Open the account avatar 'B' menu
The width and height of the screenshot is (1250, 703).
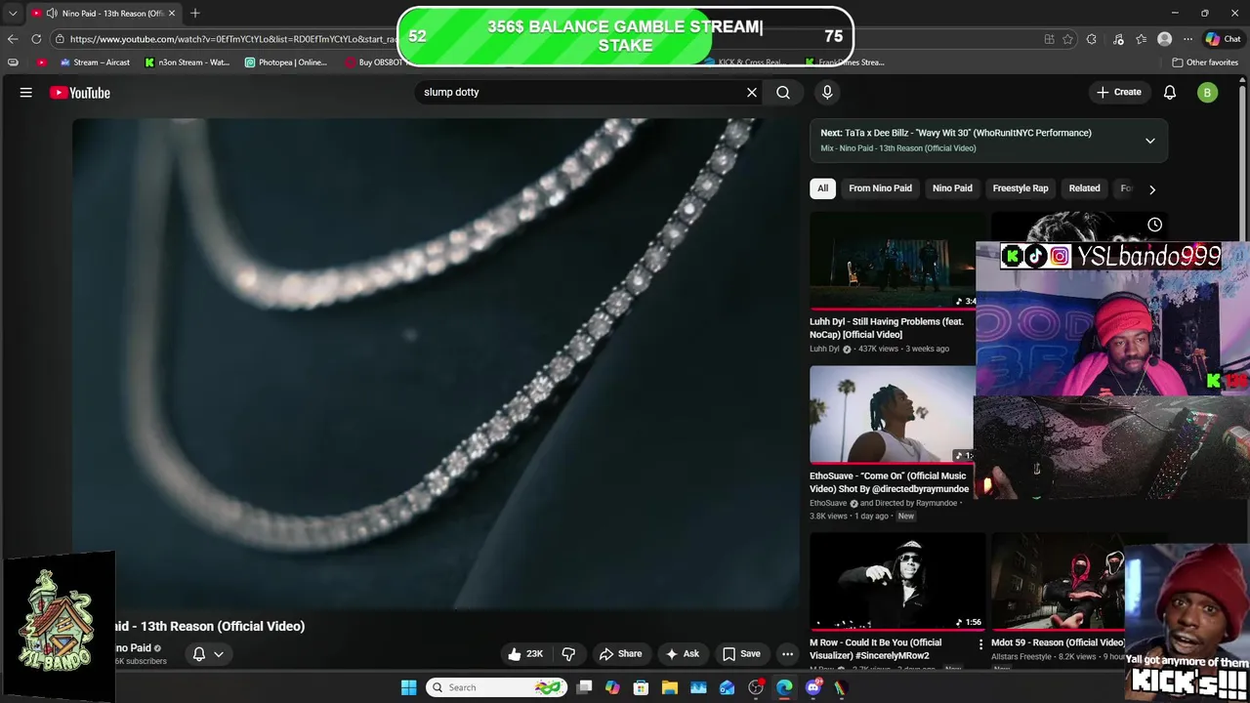click(x=1208, y=93)
